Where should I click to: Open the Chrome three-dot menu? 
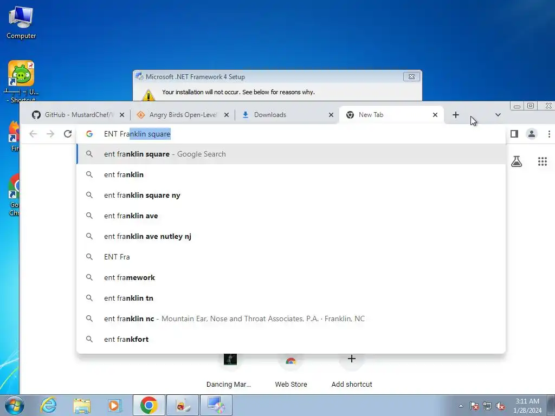pos(549,134)
